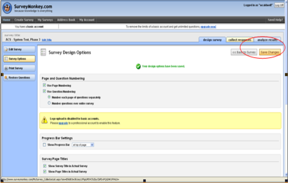Open the progress bar position dropdown
The height and width of the screenshot is (183, 288).
tap(83, 145)
